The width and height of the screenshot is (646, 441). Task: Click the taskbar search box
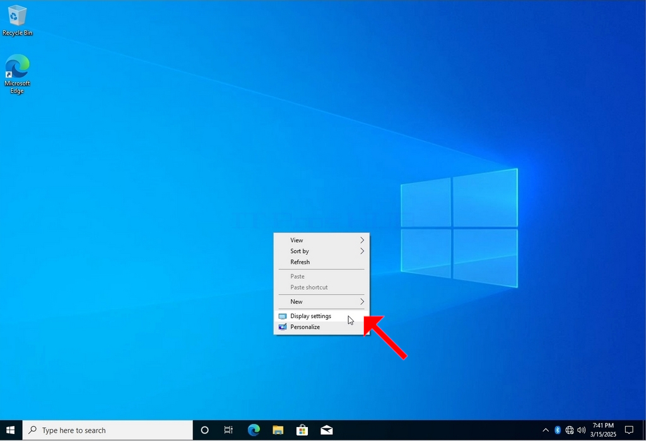point(107,430)
